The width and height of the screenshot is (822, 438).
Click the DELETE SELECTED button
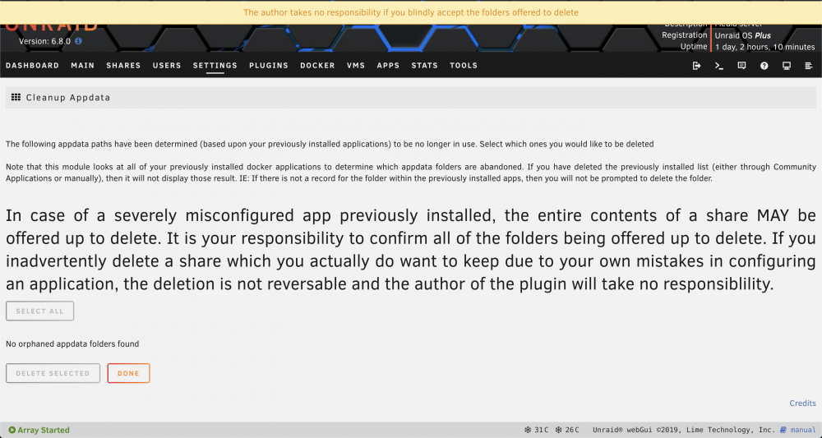(x=53, y=373)
